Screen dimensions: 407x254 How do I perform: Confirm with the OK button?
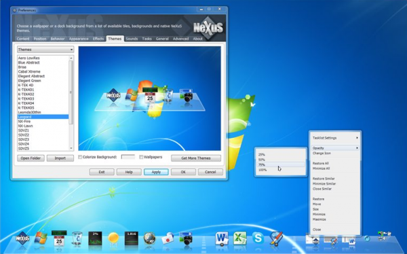click(x=183, y=172)
